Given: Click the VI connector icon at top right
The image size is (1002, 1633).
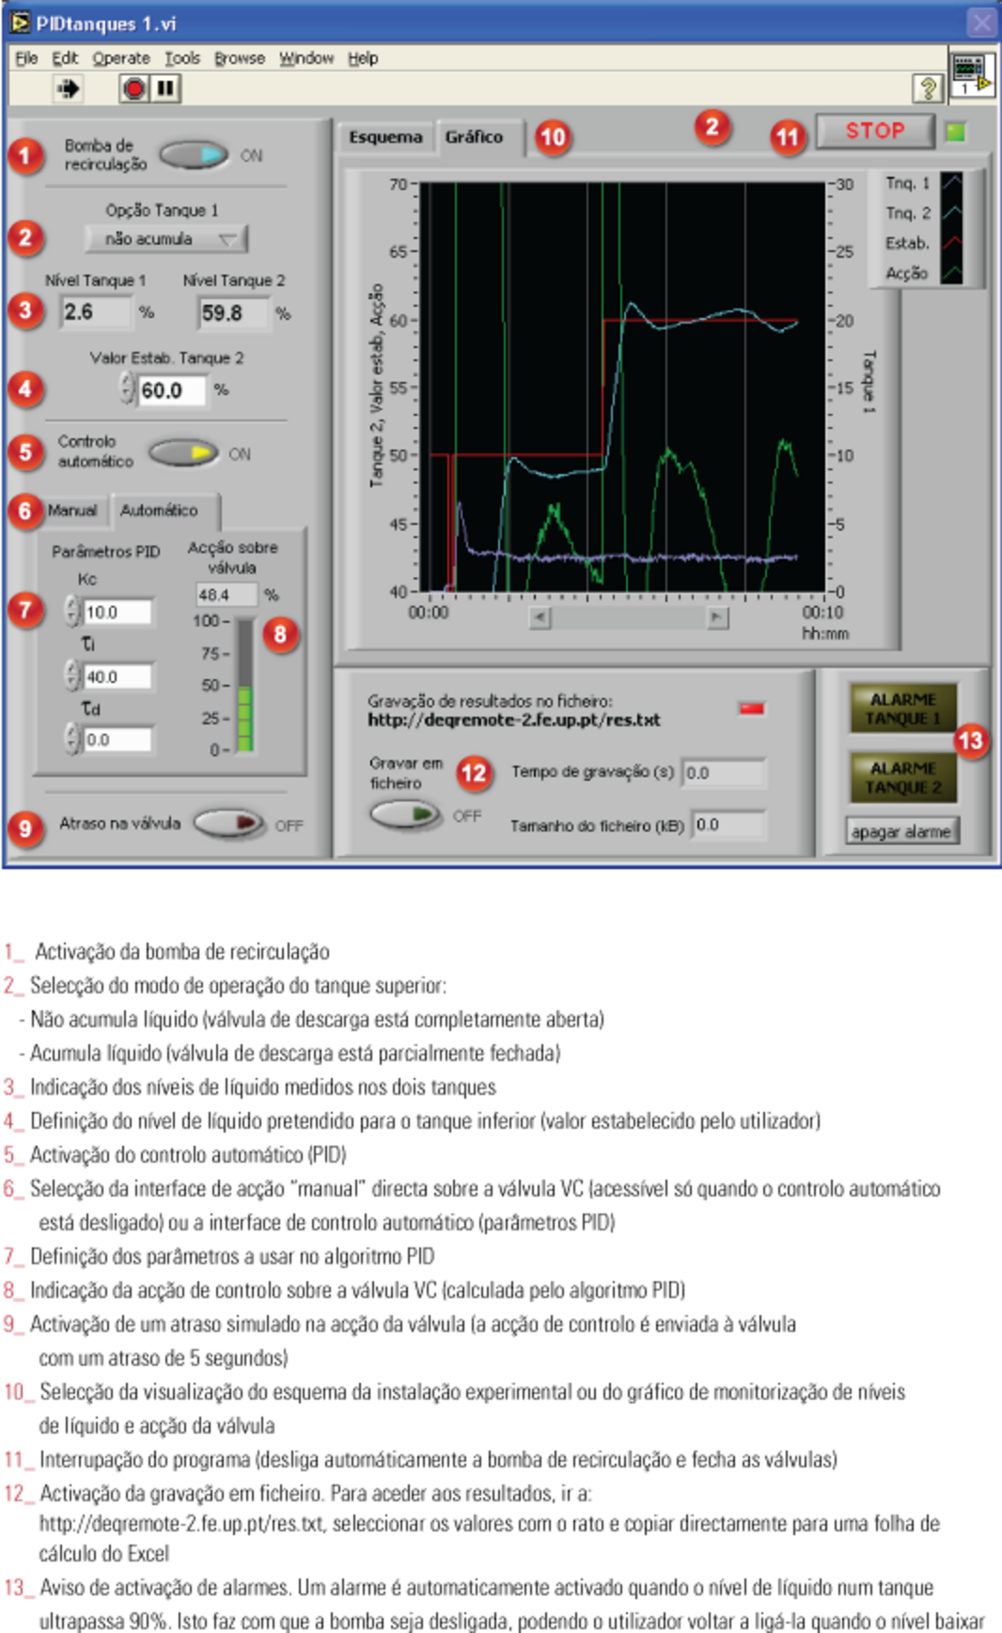Looking at the screenshot, I should coord(971,73).
